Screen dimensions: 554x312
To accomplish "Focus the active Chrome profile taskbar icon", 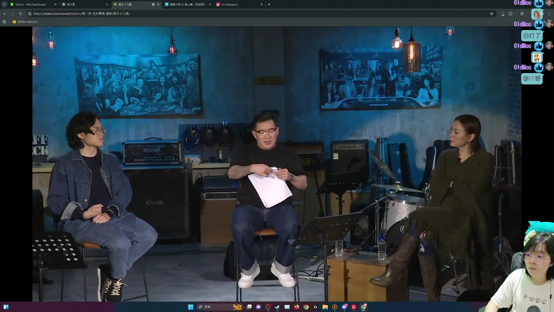I will 364,307.
